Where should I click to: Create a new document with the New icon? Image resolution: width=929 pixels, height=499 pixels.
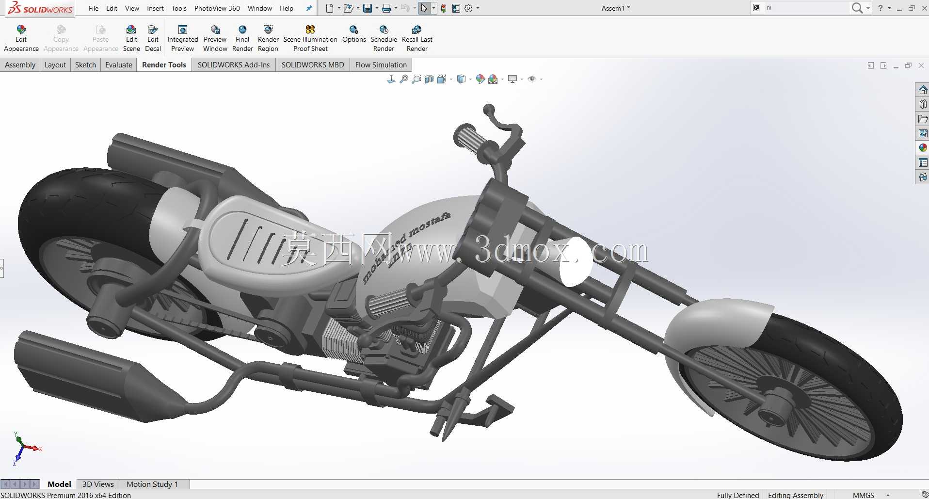(x=330, y=8)
